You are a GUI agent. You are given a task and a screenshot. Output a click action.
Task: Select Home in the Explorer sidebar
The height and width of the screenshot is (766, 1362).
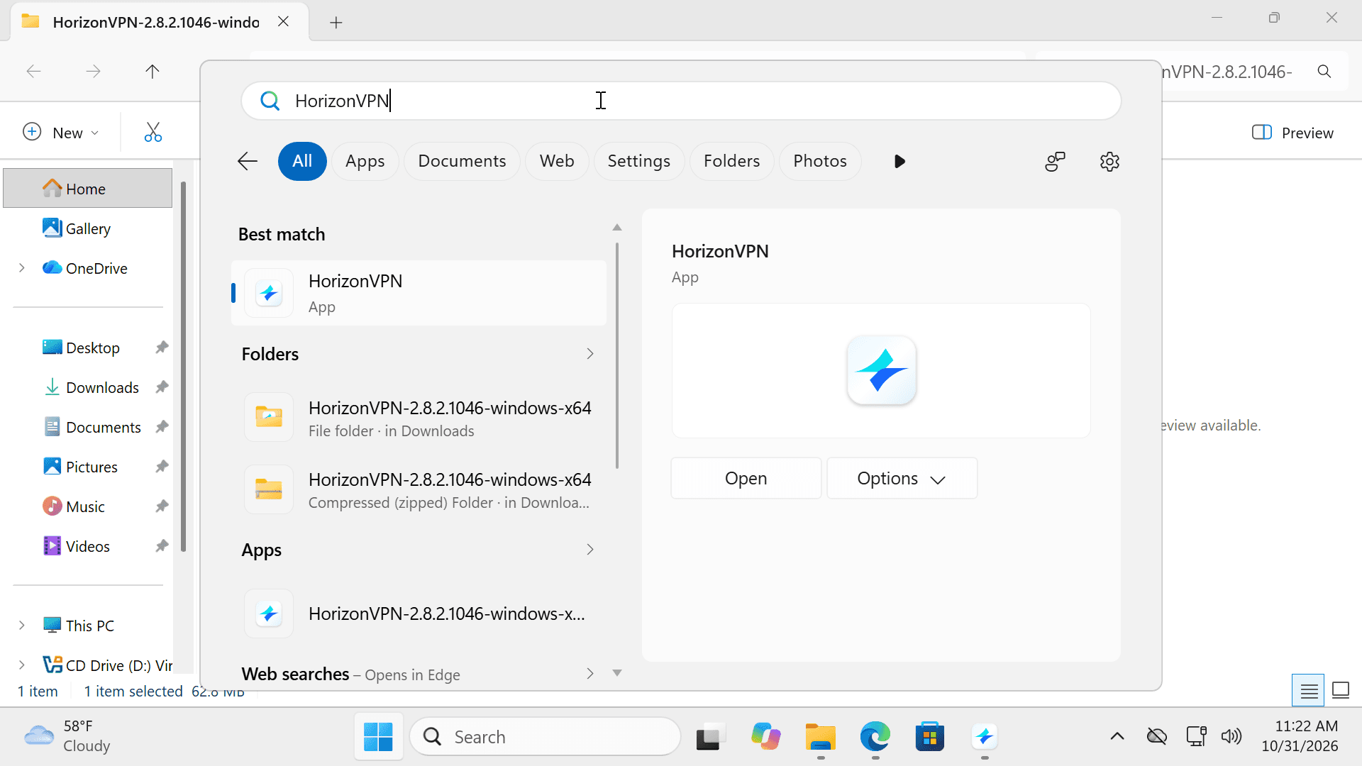coord(87,189)
